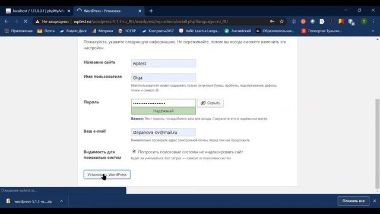
Task: Switch to the WordPress Установка tab
Action: 109,11
